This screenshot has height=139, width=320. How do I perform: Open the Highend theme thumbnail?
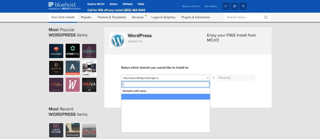(x=56, y=51)
